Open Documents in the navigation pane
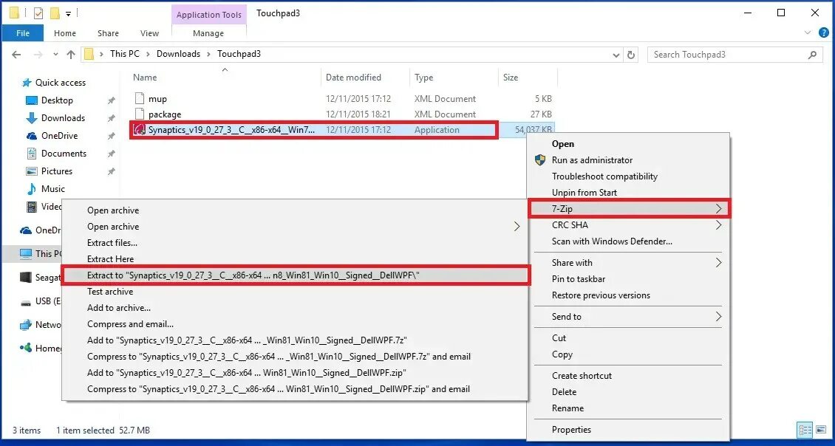 (x=64, y=154)
